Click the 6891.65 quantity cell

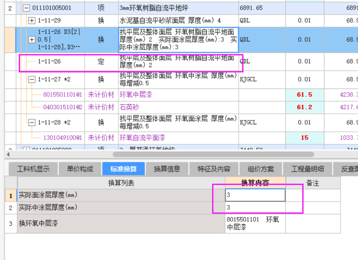[262, 8]
